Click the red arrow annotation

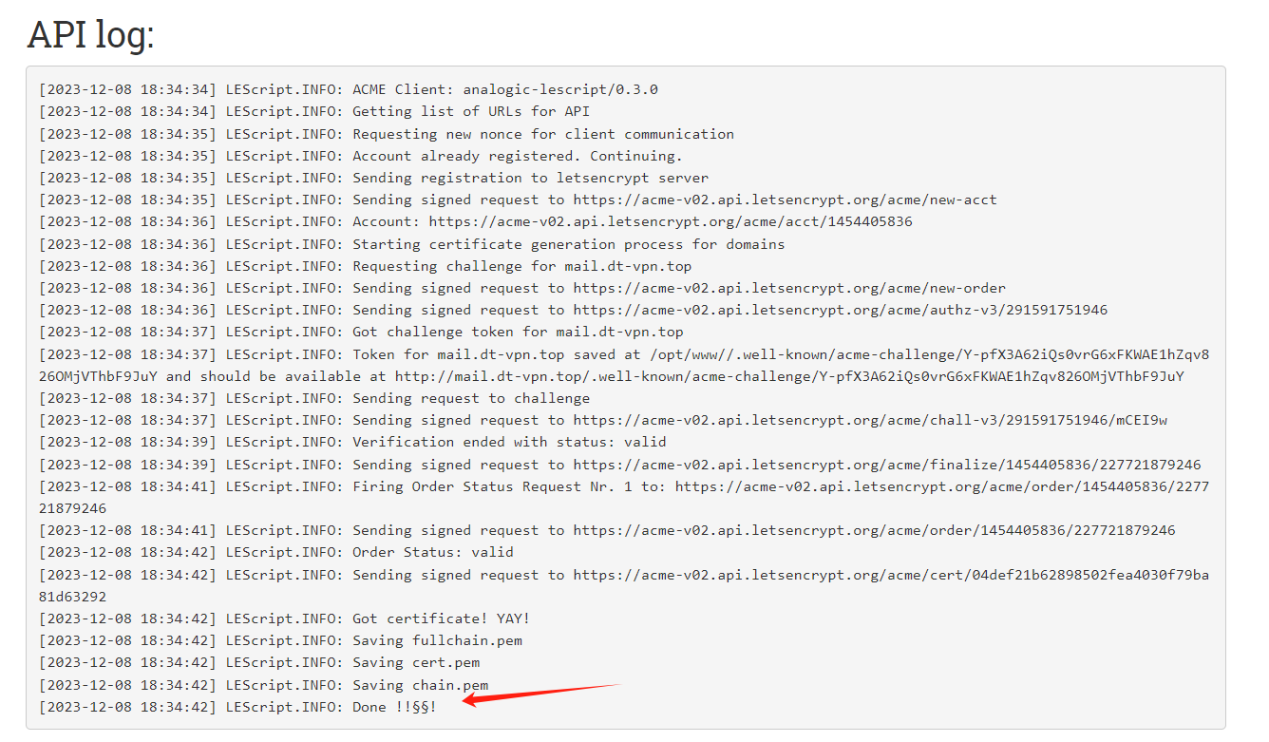(x=540, y=694)
